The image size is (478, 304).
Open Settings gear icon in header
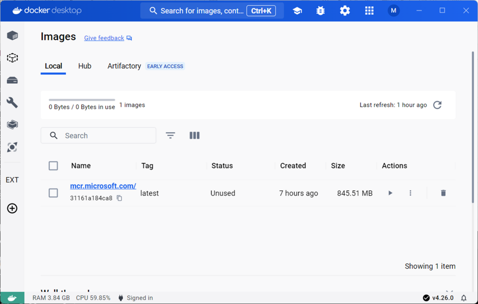[345, 11]
